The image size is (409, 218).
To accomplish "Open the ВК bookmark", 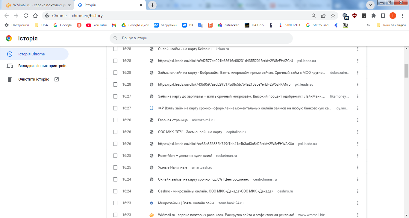I will 188,25.
